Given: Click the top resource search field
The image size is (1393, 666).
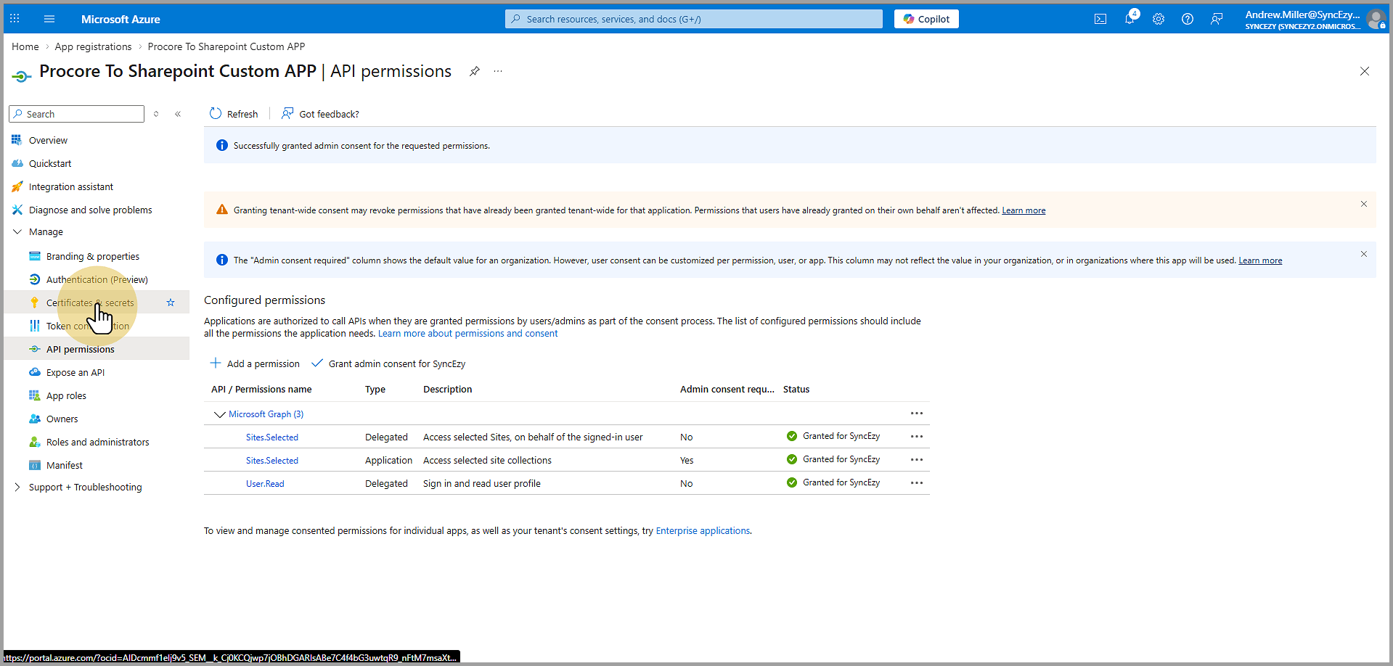Looking at the screenshot, I should (x=694, y=20).
